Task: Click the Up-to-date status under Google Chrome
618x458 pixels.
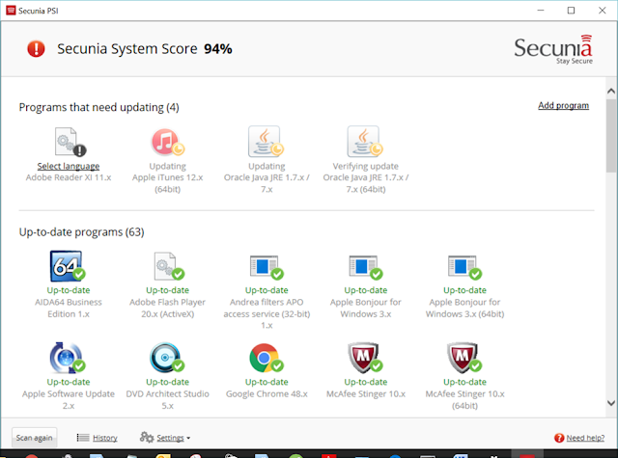Action: click(x=267, y=382)
